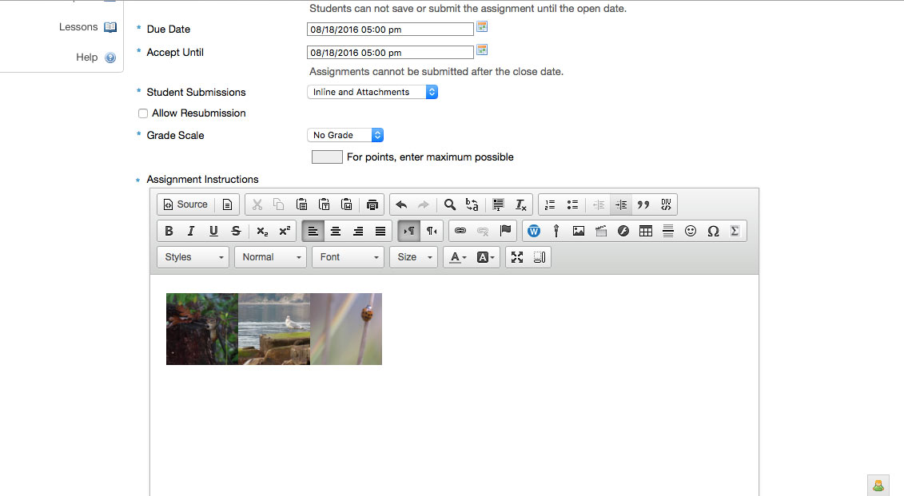Viewport: 904px width, 496px height.
Task: Open the Styles dropdown
Action: click(x=193, y=257)
